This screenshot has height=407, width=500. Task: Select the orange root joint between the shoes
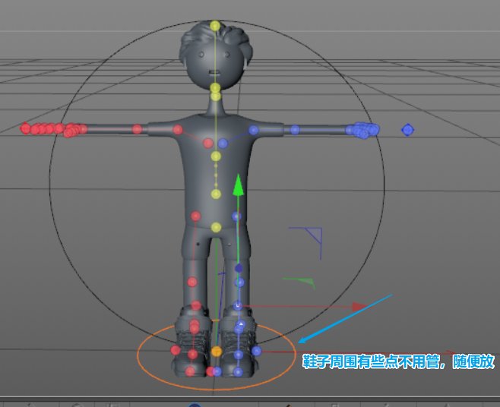click(x=217, y=352)
